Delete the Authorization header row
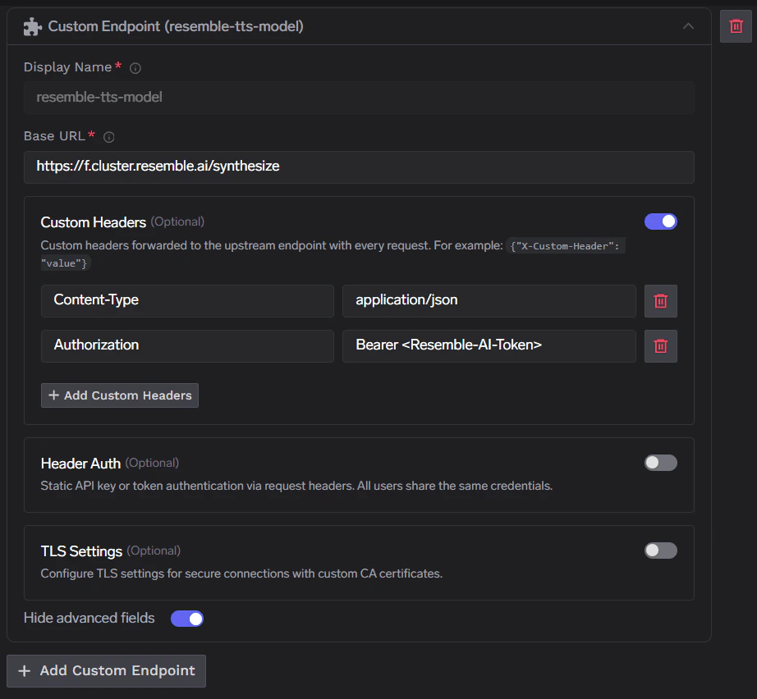This screenshot has width=757, height=699. pyautogui.click(x=660, y=346)
